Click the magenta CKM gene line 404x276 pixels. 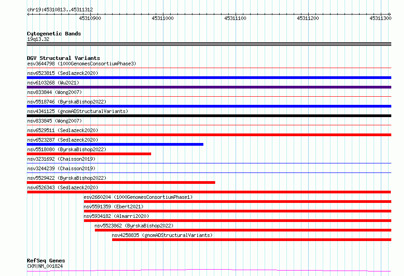[209, 271]
